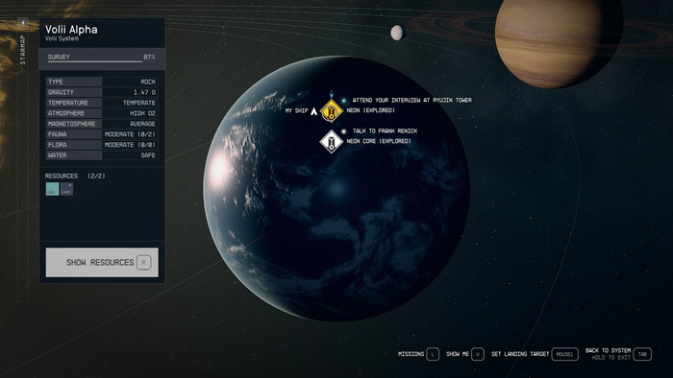673x378 pixels.
Task: Select the small white moon
Action: tap(397, 33)
